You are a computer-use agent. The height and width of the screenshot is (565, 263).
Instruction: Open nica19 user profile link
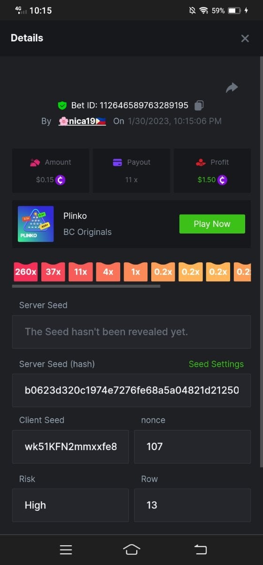(82, 121)
